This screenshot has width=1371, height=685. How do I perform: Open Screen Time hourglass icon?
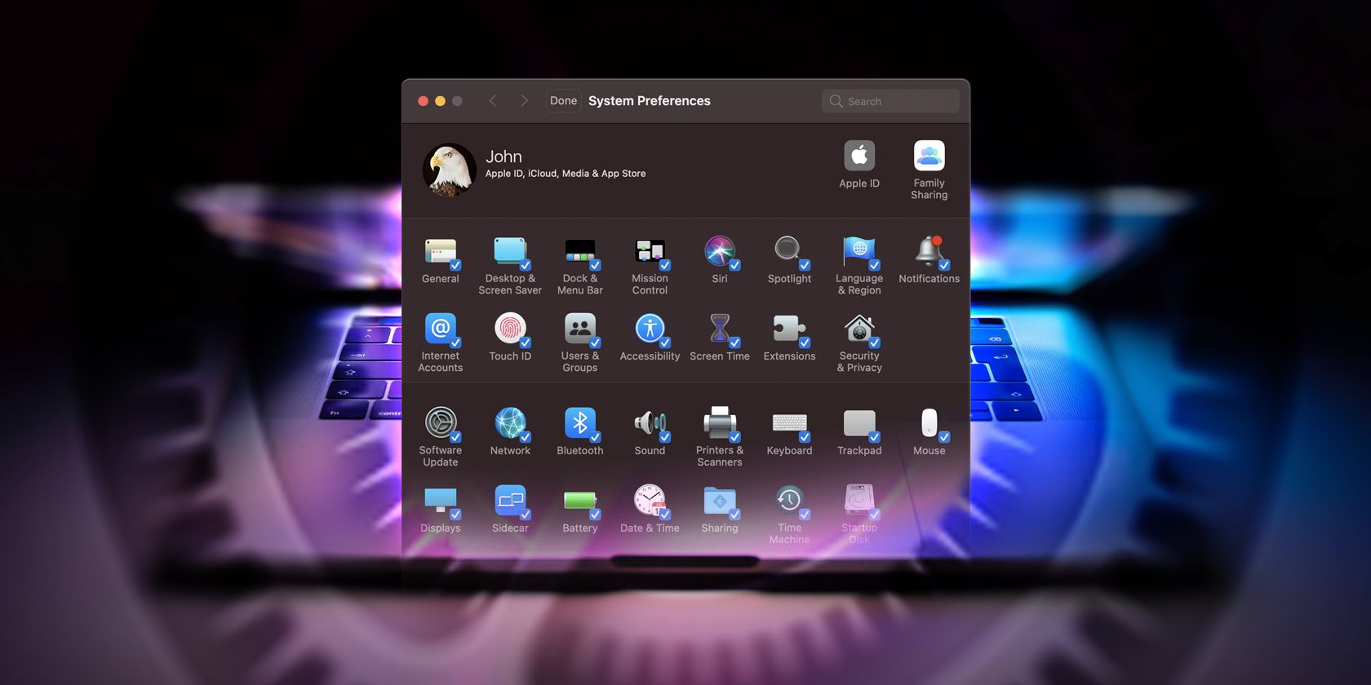[720, 329]
